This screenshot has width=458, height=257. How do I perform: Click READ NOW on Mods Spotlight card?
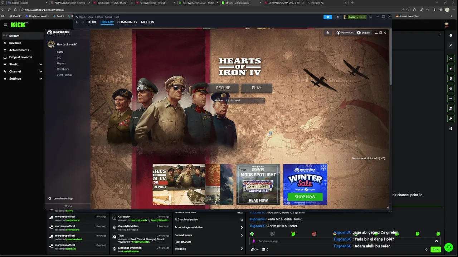tap(258, 200)
